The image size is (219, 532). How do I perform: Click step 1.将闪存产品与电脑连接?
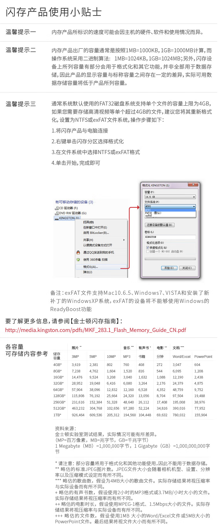click(x=80, y=131)
